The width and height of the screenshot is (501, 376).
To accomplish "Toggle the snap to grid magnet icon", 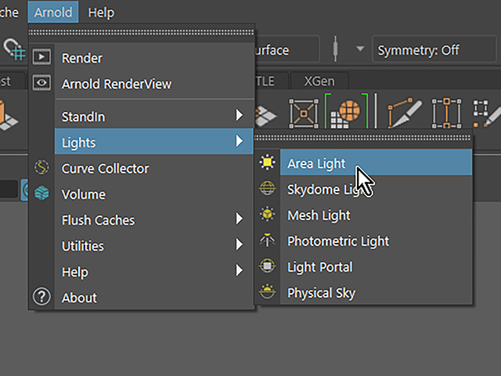I will (14, 49).
